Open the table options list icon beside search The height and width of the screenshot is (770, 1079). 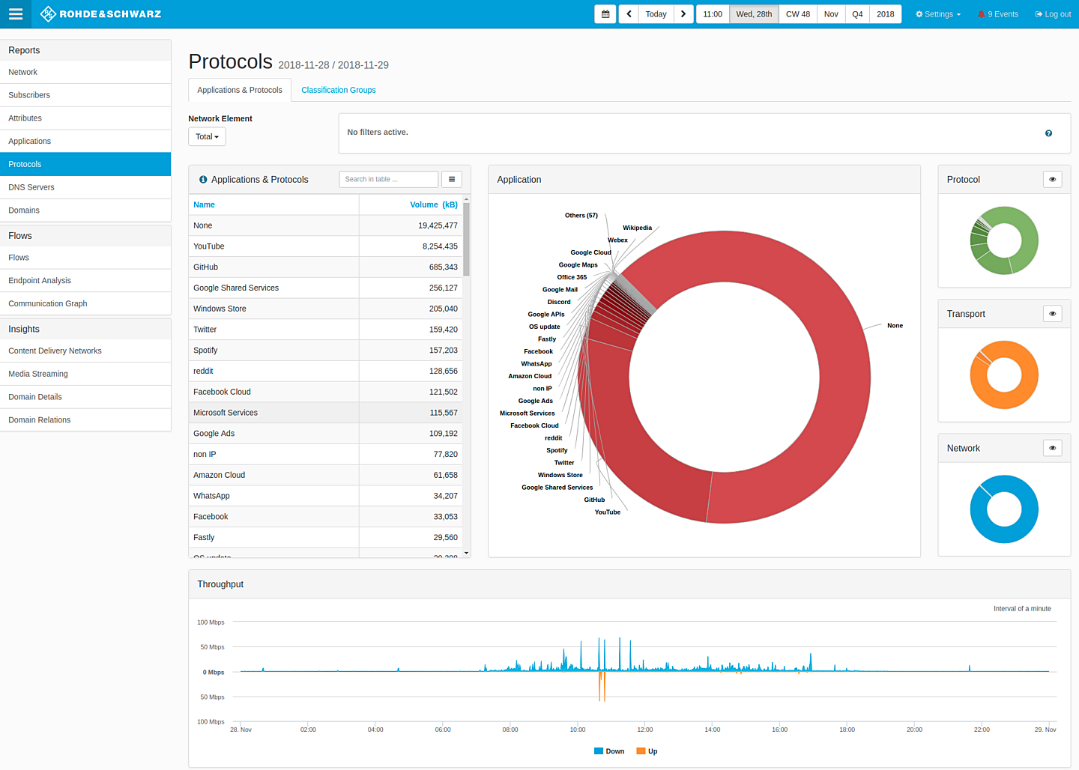click(452, 179)
